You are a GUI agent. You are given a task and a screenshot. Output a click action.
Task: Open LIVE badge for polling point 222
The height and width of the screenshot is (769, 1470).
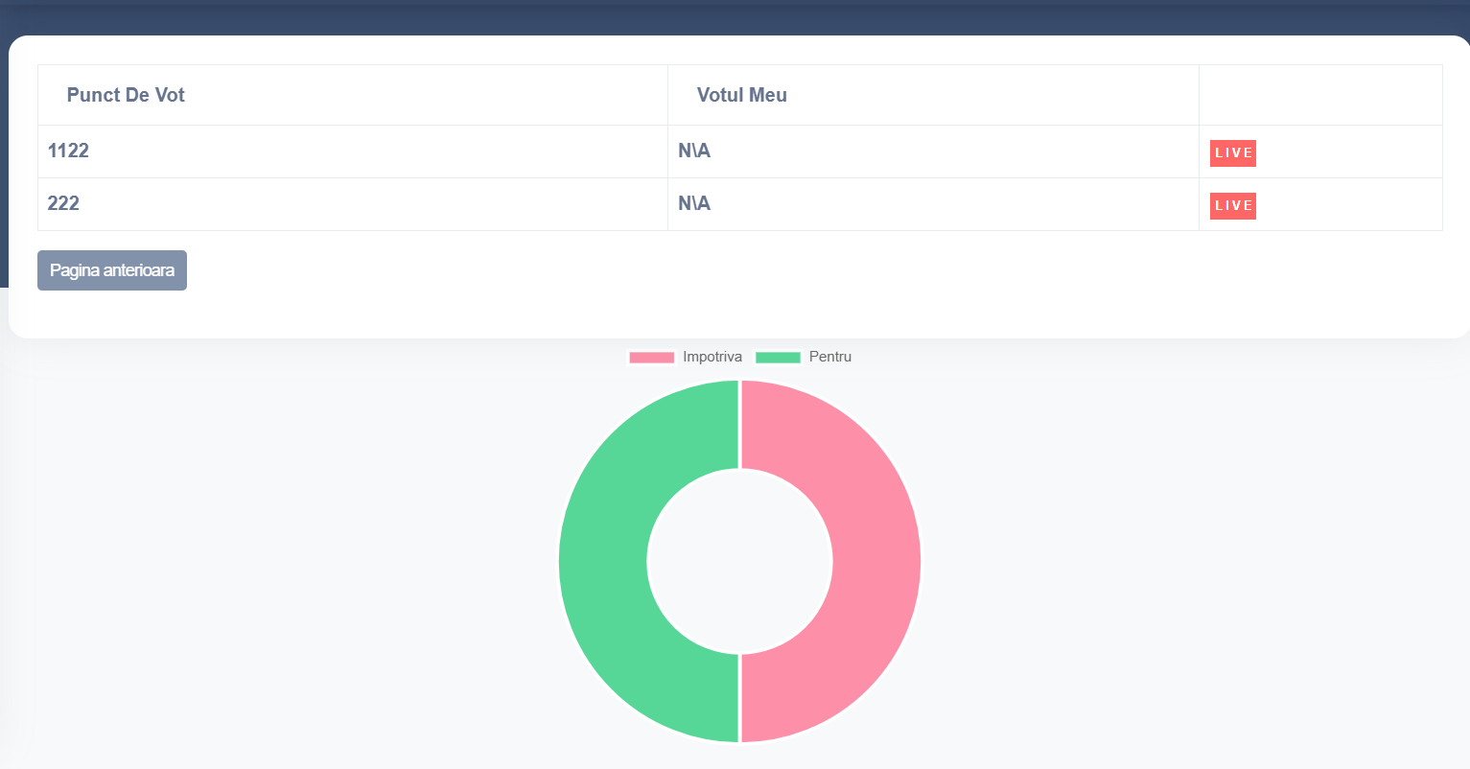click(x=1233, y=206)
